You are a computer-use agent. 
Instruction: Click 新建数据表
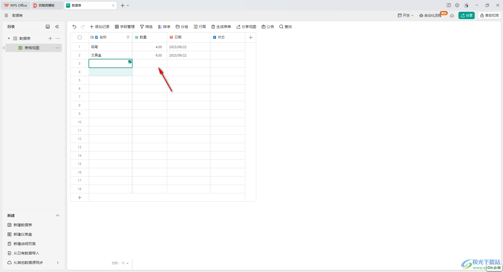(20, 225)
